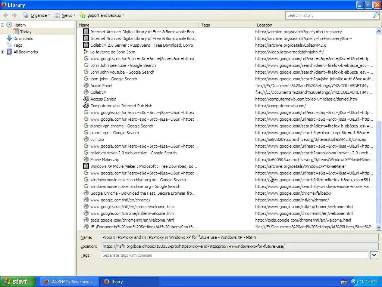Click Google icon of John John youtube search

[86, 72]
